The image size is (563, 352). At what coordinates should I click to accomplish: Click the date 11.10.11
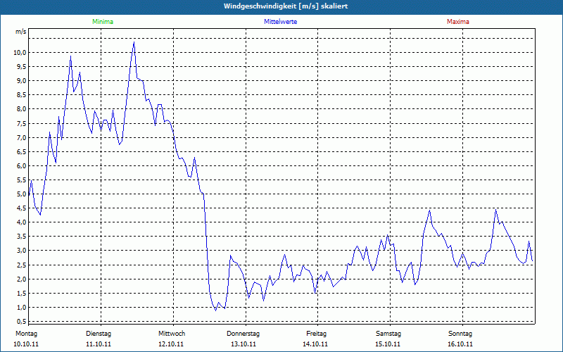99,344
